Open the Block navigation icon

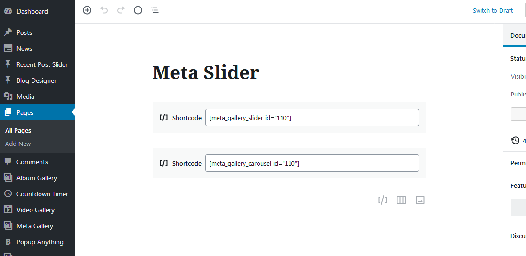tap(155, 10)
